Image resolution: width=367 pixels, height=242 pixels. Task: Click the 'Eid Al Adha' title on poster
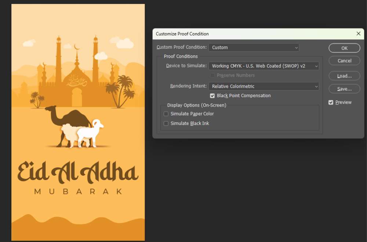click(x=78, y=172)
